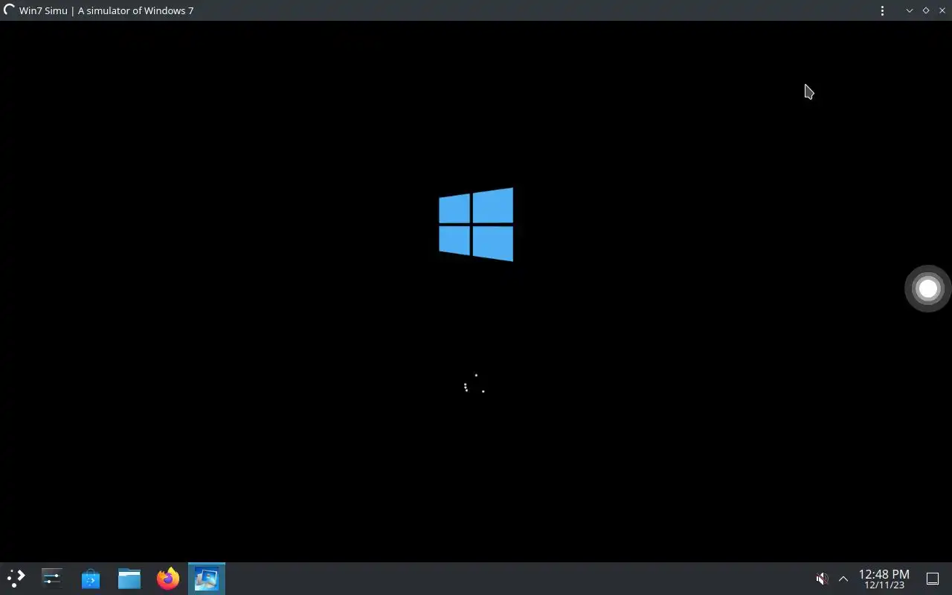
Task: Open the Dolphin file manager icon
Action: coord(129,578)
